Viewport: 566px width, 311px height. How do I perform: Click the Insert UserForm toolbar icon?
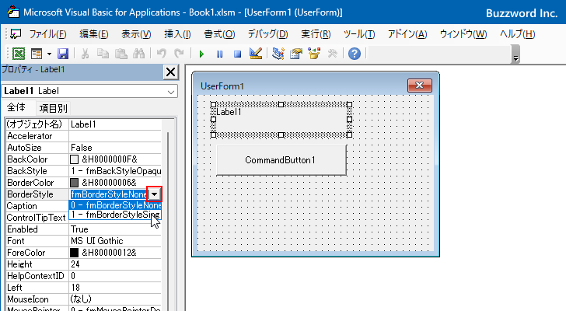pos(37,54)
